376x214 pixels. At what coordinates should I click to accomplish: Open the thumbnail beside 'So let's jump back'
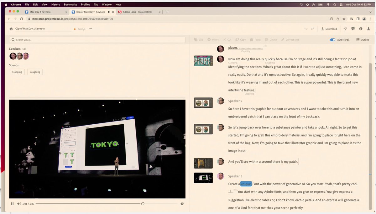click(x=203, y=129)
